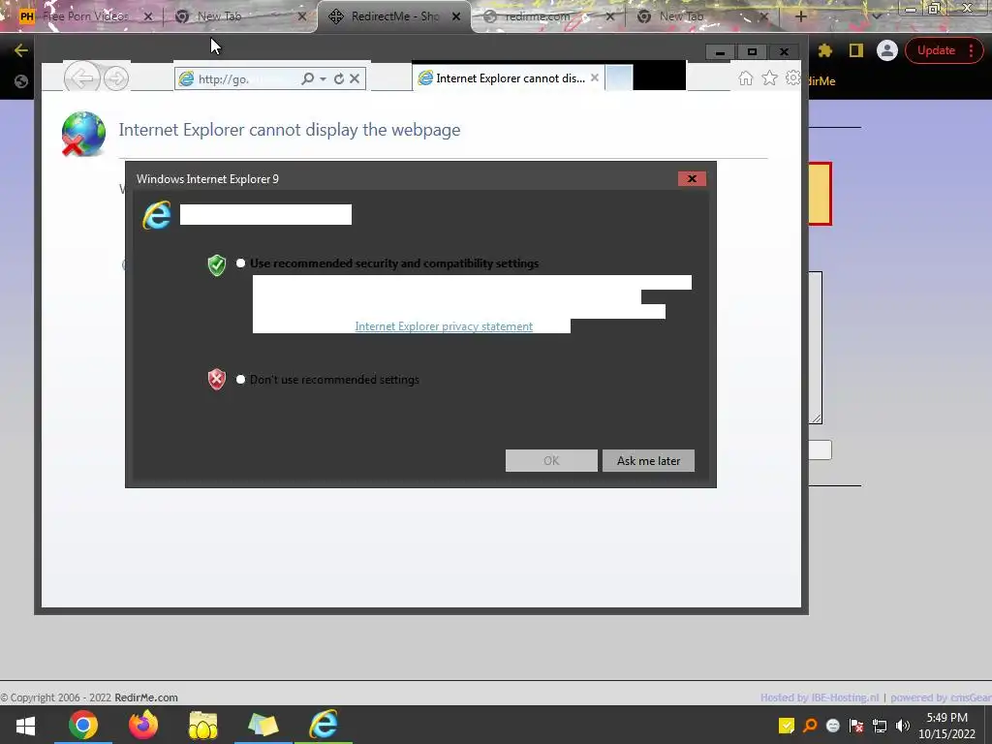Open the 'Hosted by IBE-Hosting.nl' link
Image resolution: width=992 pixels, height=744 pixels.
820,697
